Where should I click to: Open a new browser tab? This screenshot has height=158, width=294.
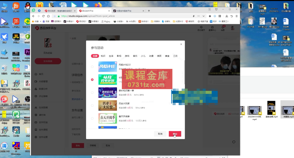pyautogui.click(x=149, y=11)
